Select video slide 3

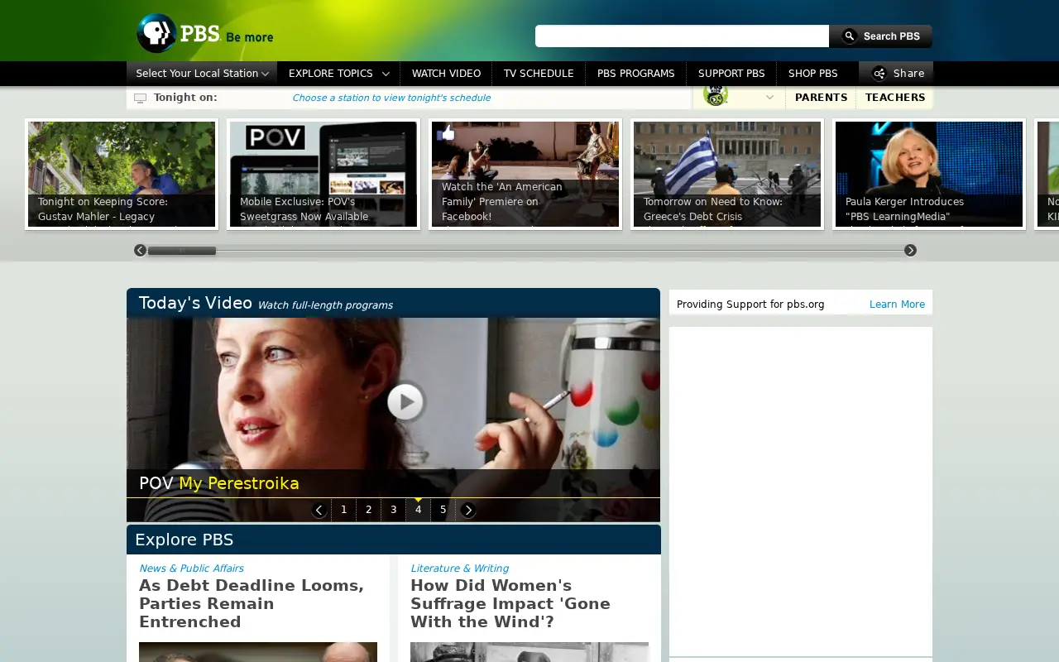coord(394,510)
